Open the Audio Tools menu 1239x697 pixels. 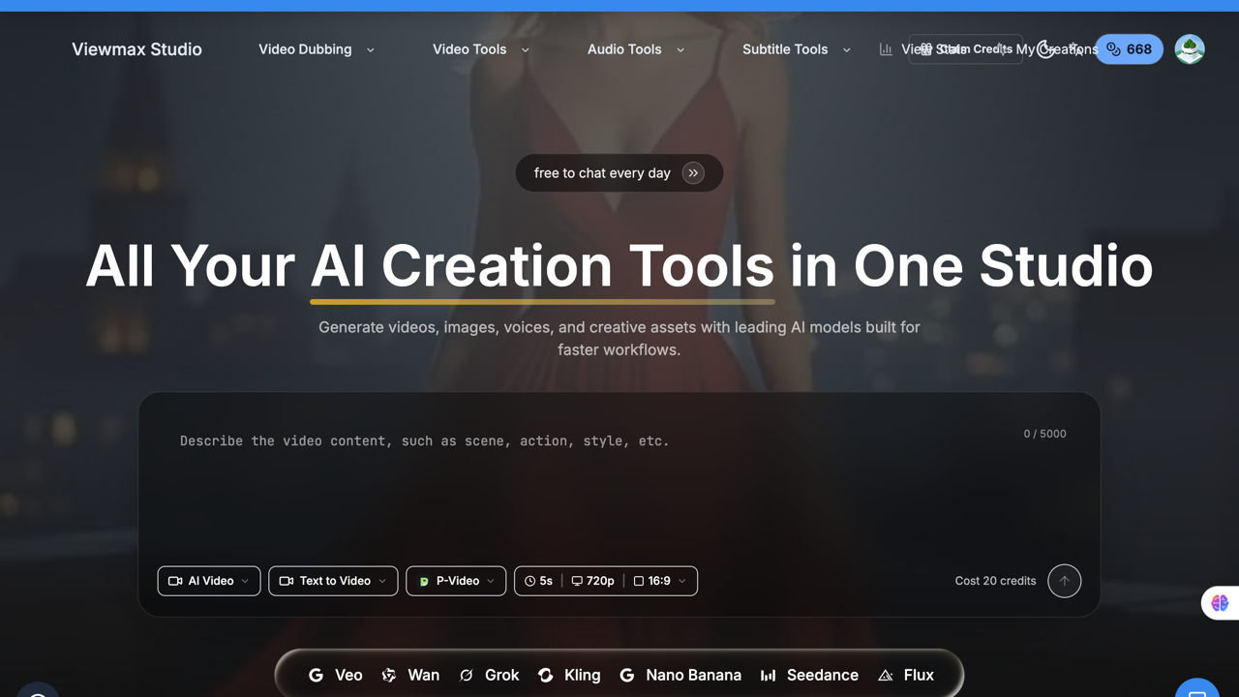tap(636, 49)
